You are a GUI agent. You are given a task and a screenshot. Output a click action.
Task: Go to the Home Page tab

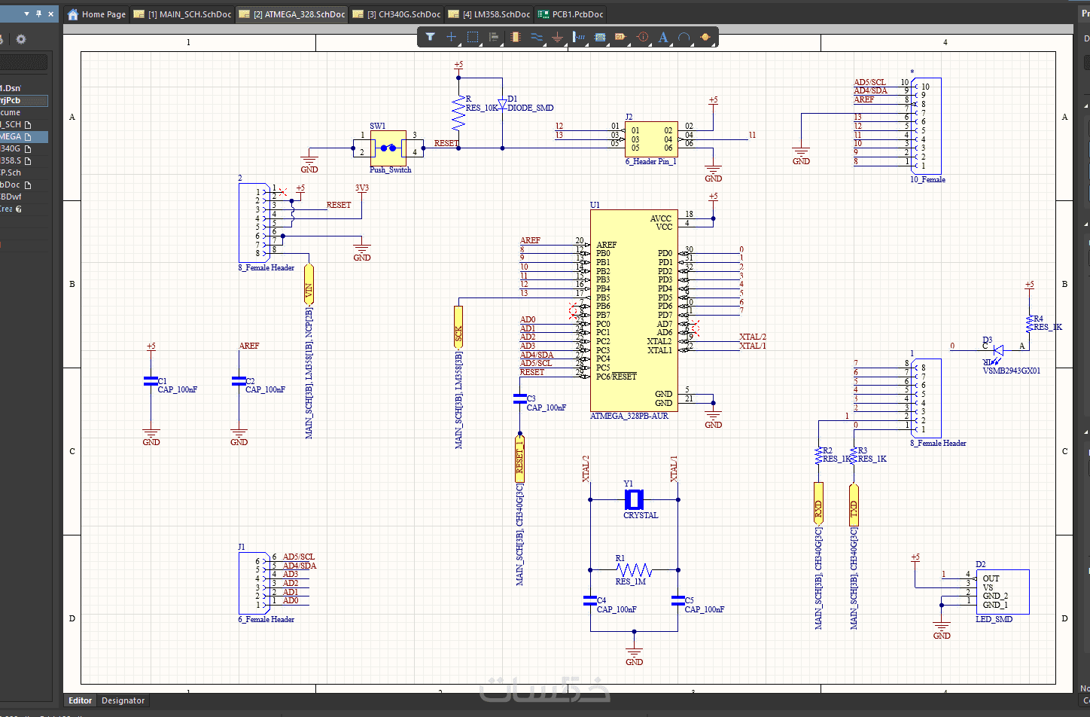pyautogui.click(x=96, y=14)
